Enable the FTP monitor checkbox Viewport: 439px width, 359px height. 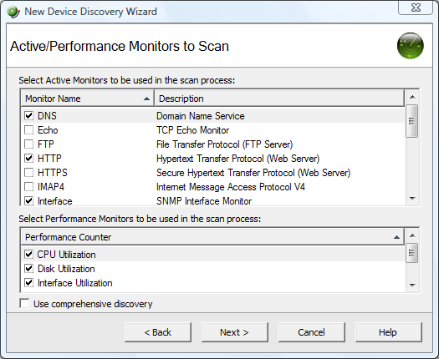(x=28, y=144)
